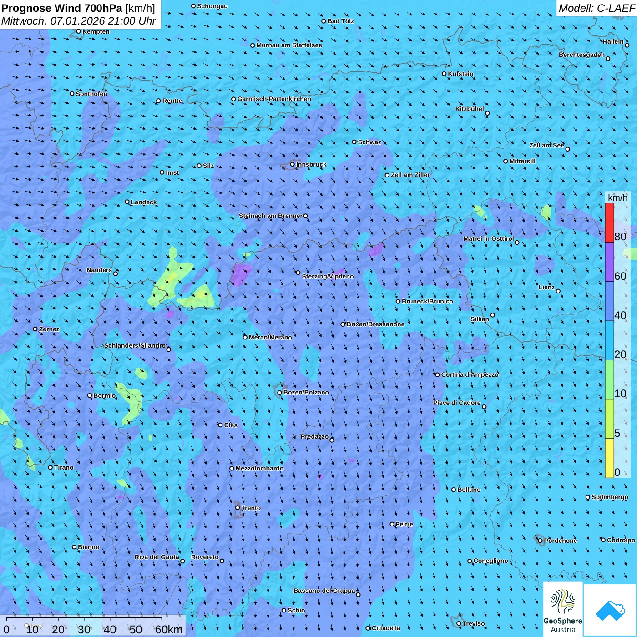637x637 pixels.
Task: Click the Belluno label
Action: click(469, 490)
